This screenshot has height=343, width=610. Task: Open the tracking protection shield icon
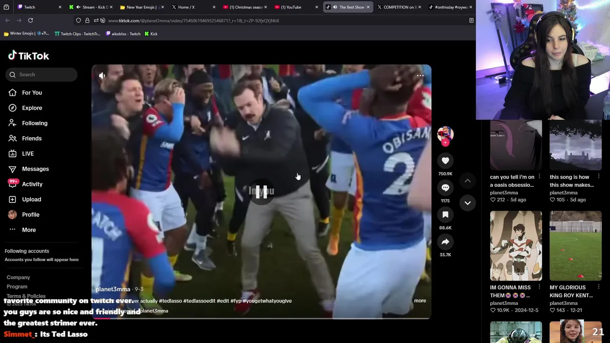(x=79, y=20)
